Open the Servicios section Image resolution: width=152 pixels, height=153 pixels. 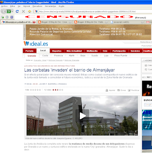[x=135, y=51]
